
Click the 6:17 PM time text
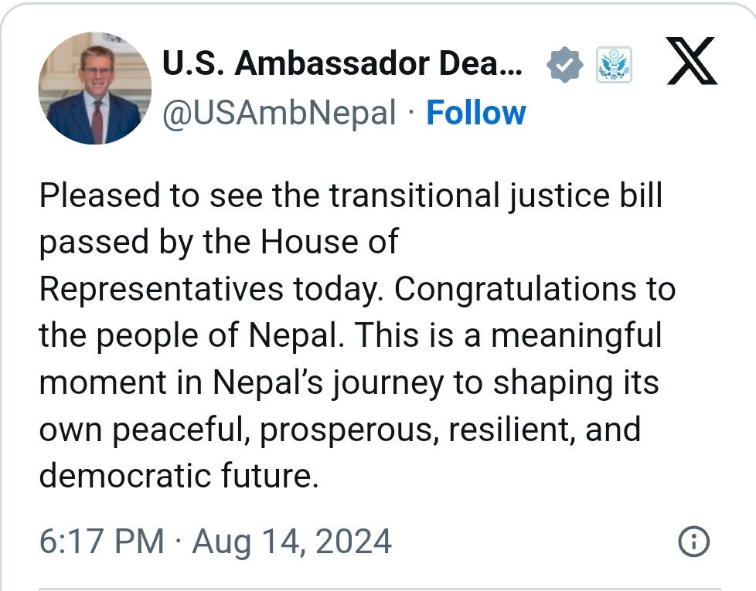[x=101, y=542]
